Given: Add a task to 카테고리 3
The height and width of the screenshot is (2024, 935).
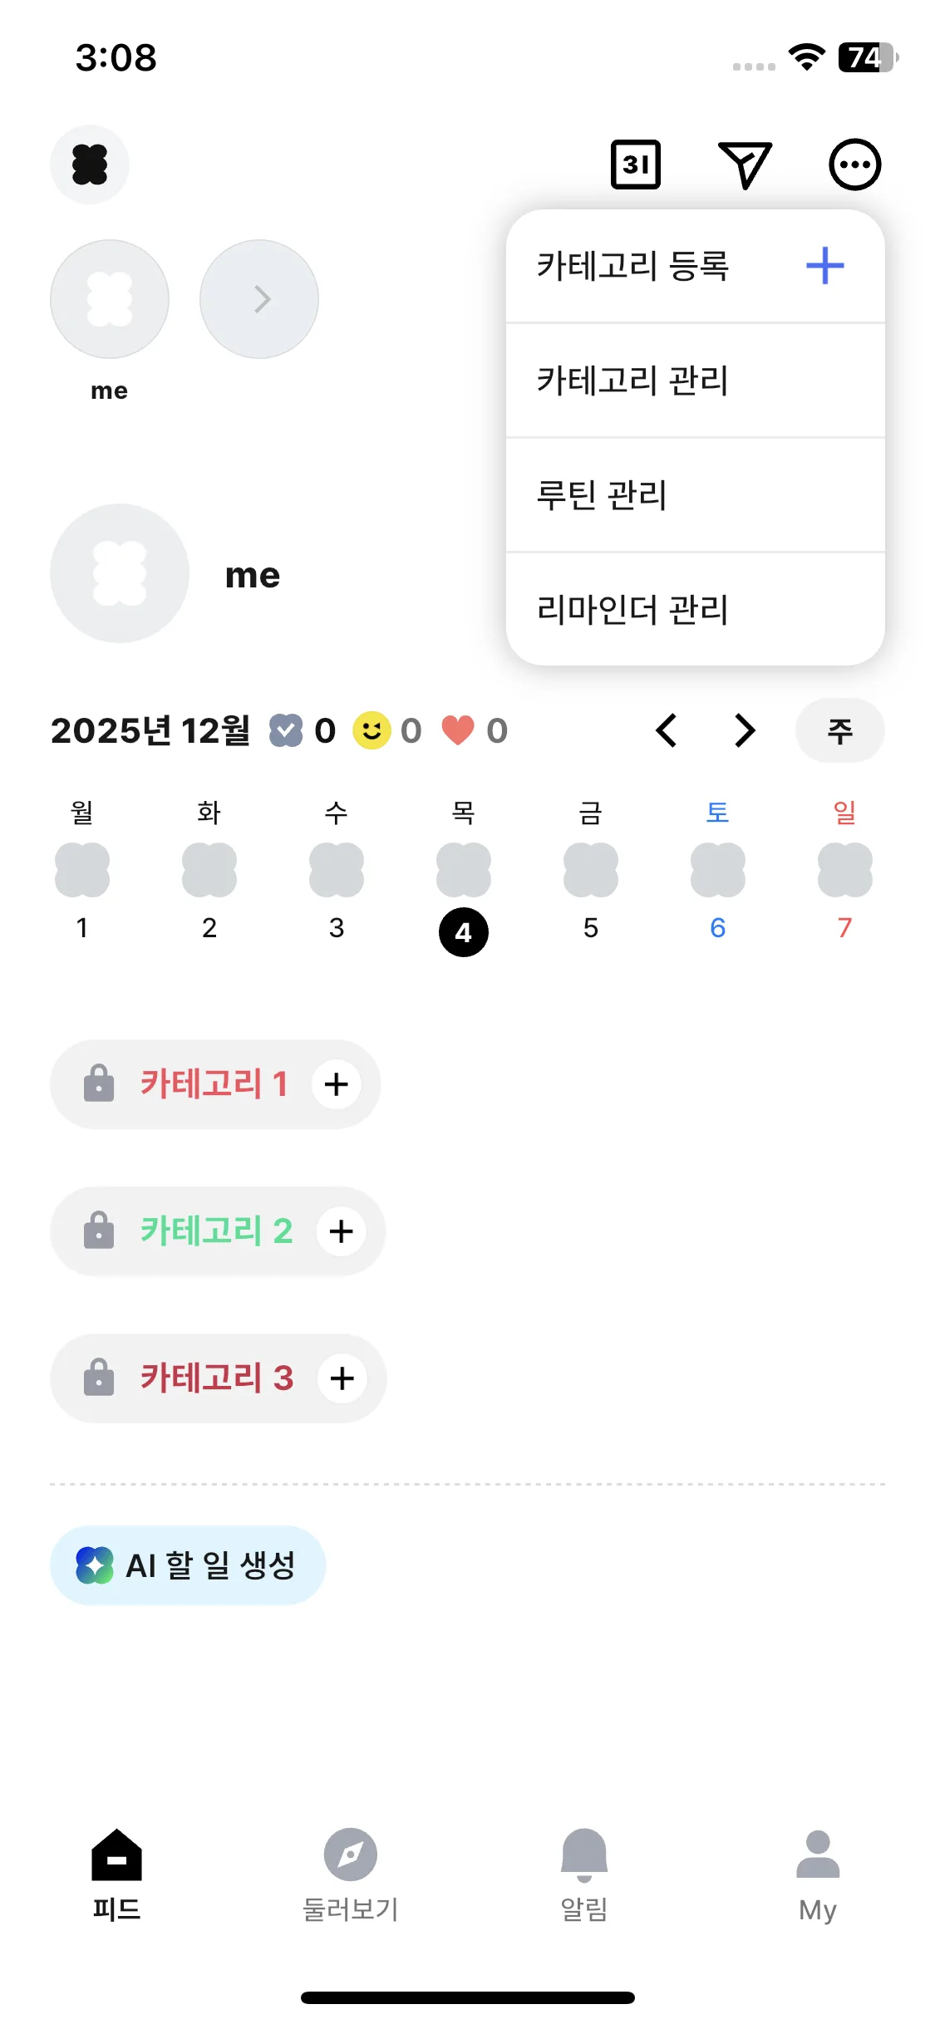Looking at the screenshot, I should (x=342, y=1378).
